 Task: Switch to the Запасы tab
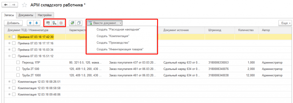9,15
